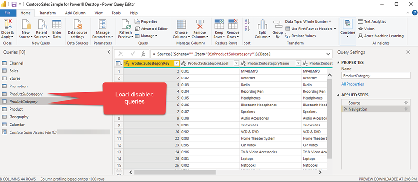The height and width of the screenshot is (182, 418).
Task: Collapse the Queries pane
Action: (109, 52)
